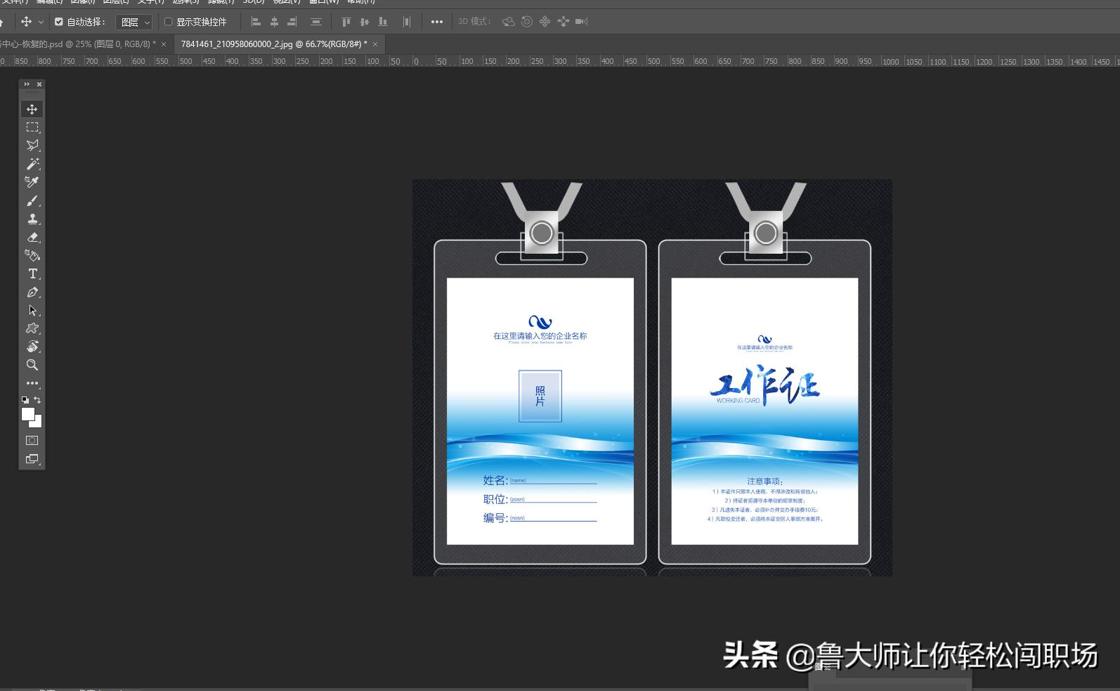Click the distribute horizontally button
The height and width of the screenshot is (691, 1120).
tap(406, 22)
